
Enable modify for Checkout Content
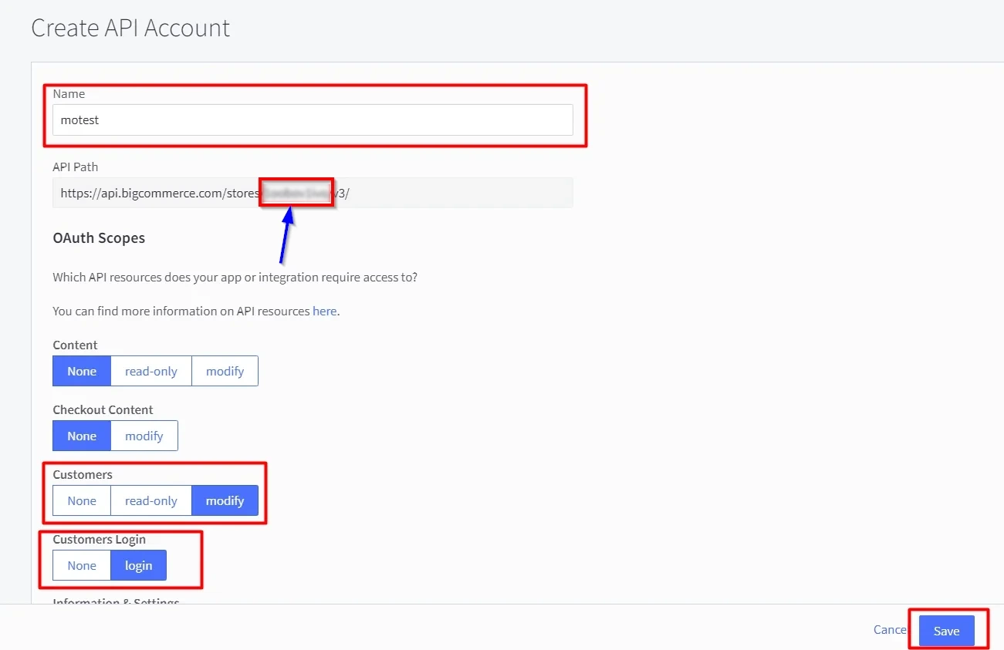pyautogui.click(x=144, y=436)
